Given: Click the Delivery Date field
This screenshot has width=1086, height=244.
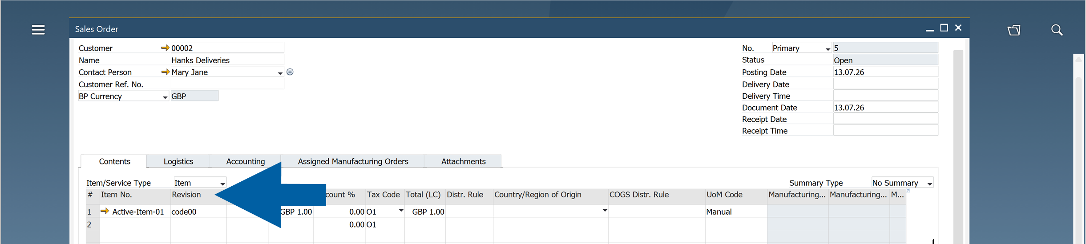Looking at the screenshot, I should click(885, 84).
